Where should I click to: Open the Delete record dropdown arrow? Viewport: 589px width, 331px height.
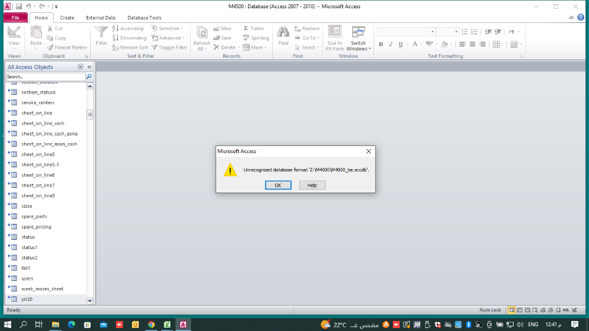coord(239,48)
